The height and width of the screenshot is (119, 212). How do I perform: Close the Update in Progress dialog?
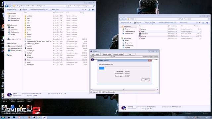click(150, 60)
